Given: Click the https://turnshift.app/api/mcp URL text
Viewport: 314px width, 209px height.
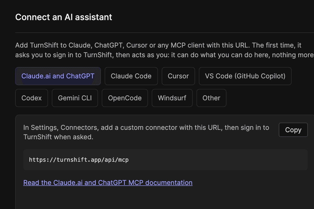Looking at the screenshot, I should [x=79, y=160].
